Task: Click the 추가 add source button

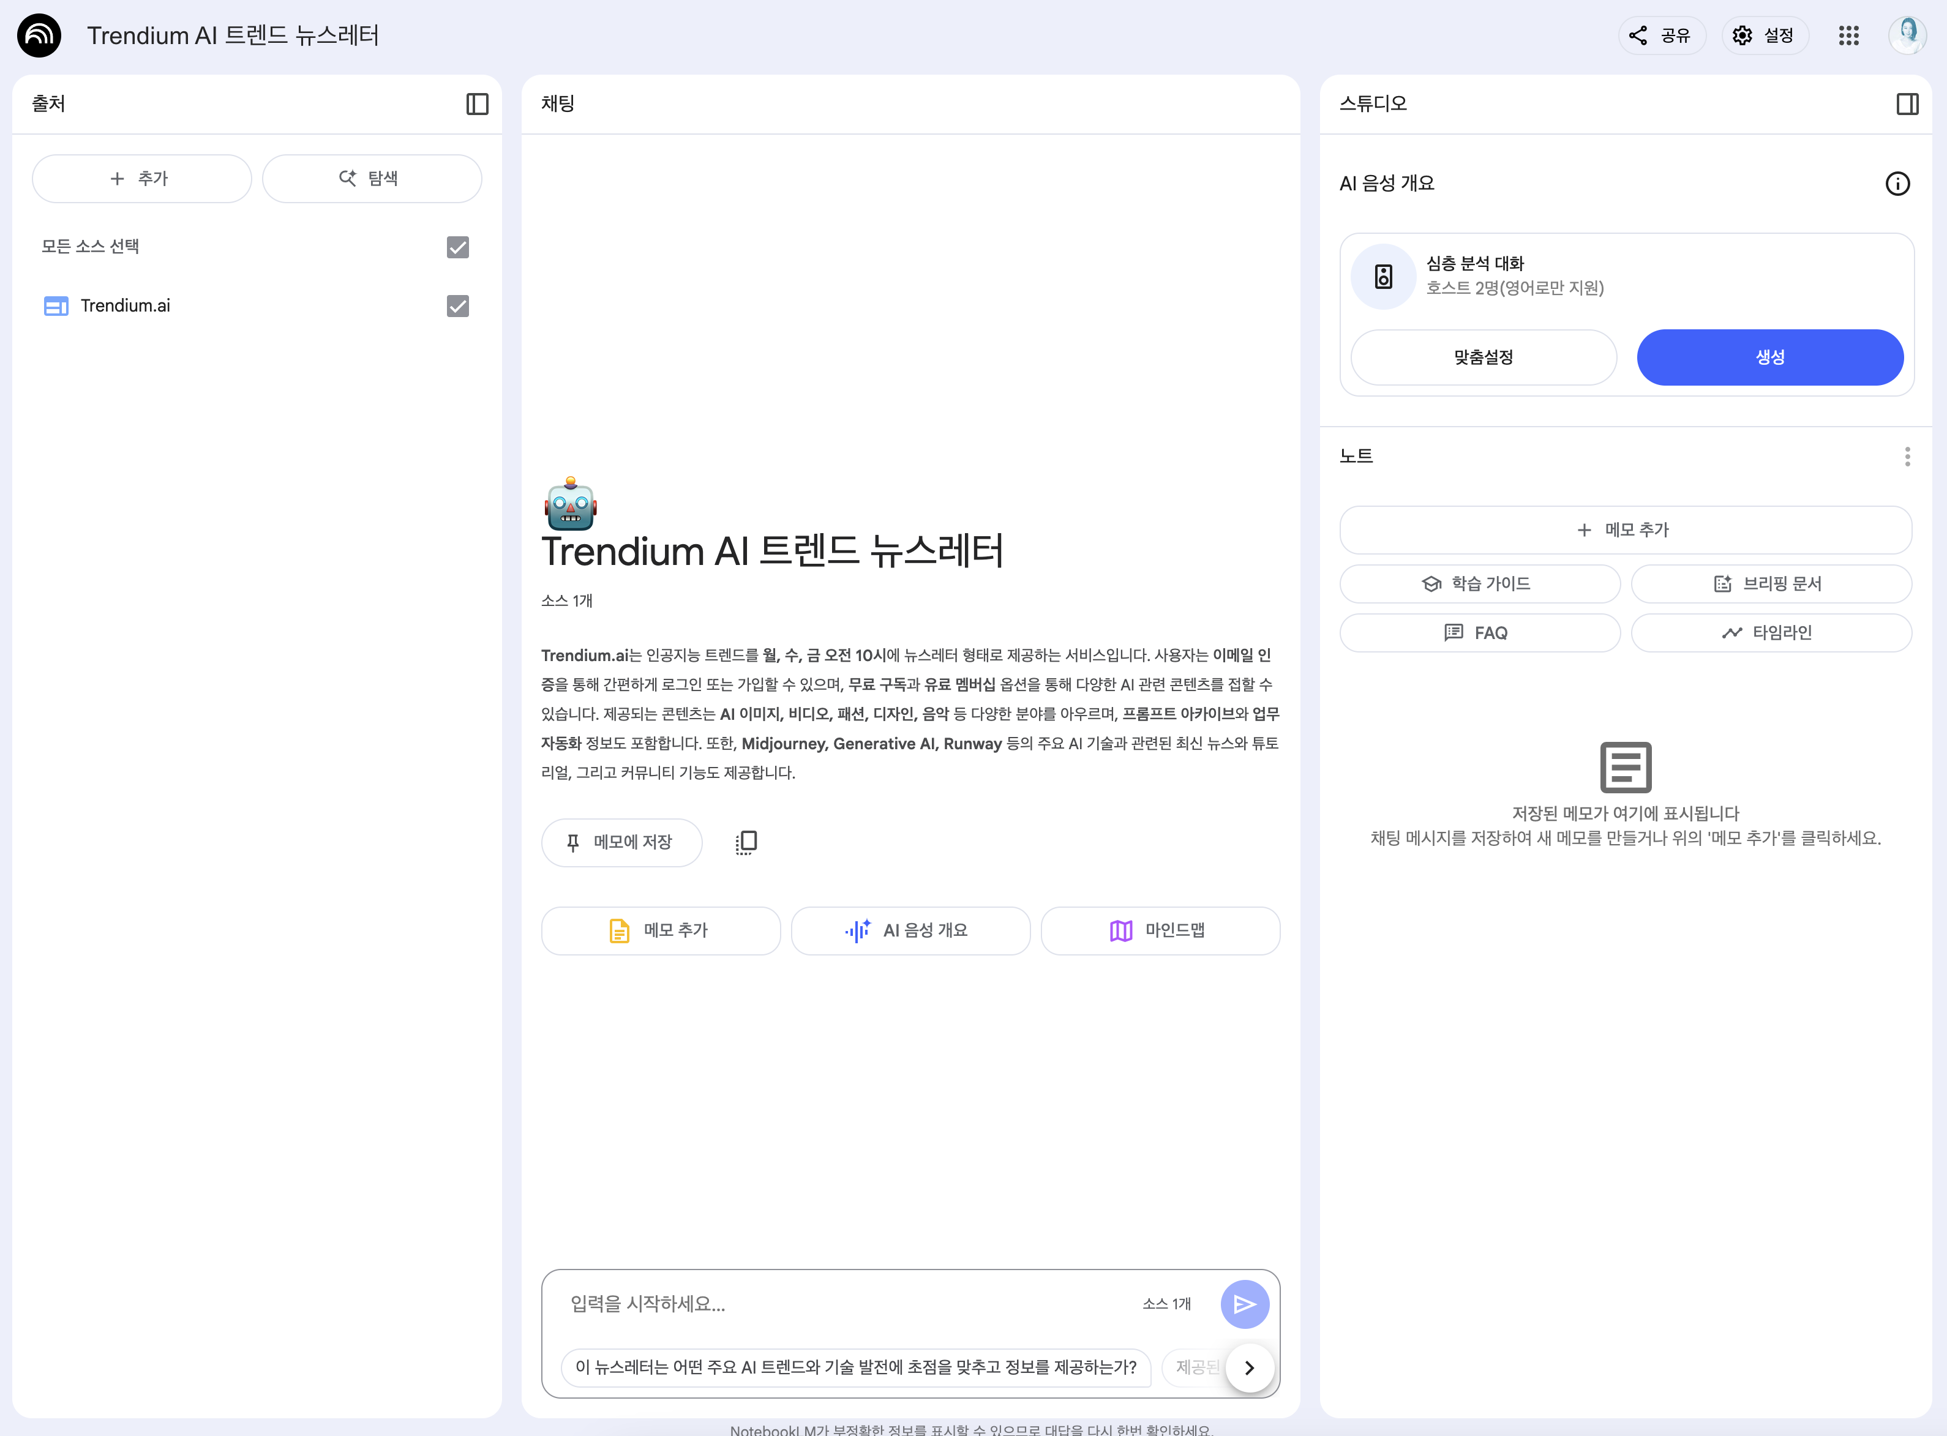Action: point(142,178)
